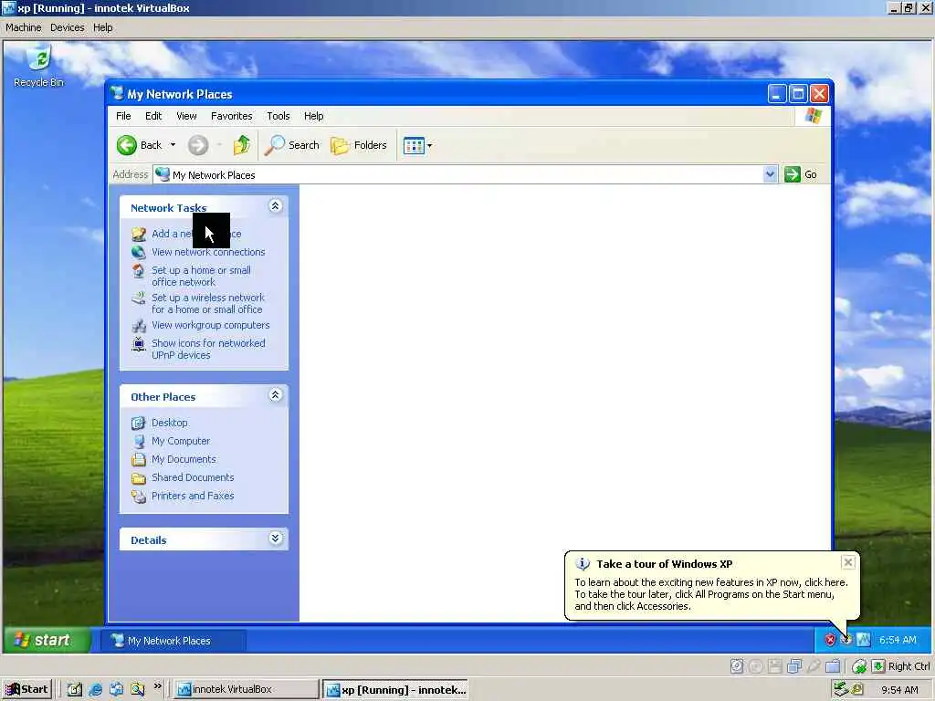
Task: Click View network connections link
Action: (x=208, y=252)
